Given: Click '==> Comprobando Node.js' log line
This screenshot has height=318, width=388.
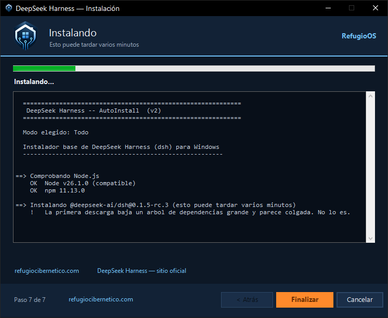Looking at the screenshot, I should pos(57,176).
